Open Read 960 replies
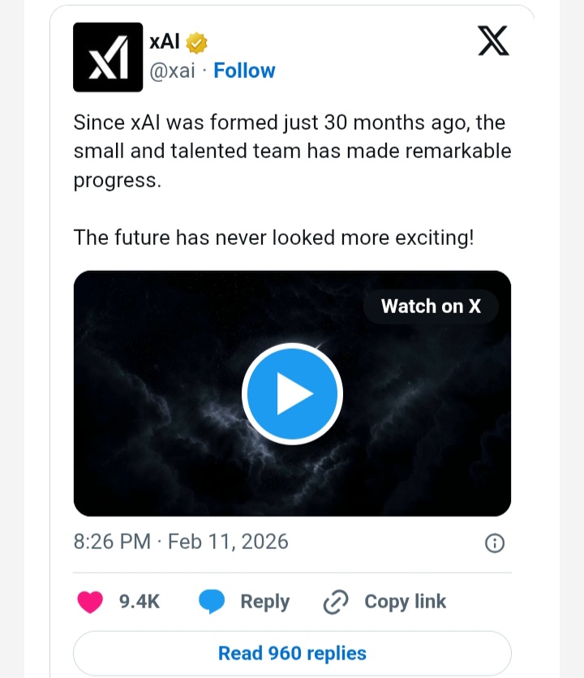This screenshot has width=584, height=678. point(292,653)
